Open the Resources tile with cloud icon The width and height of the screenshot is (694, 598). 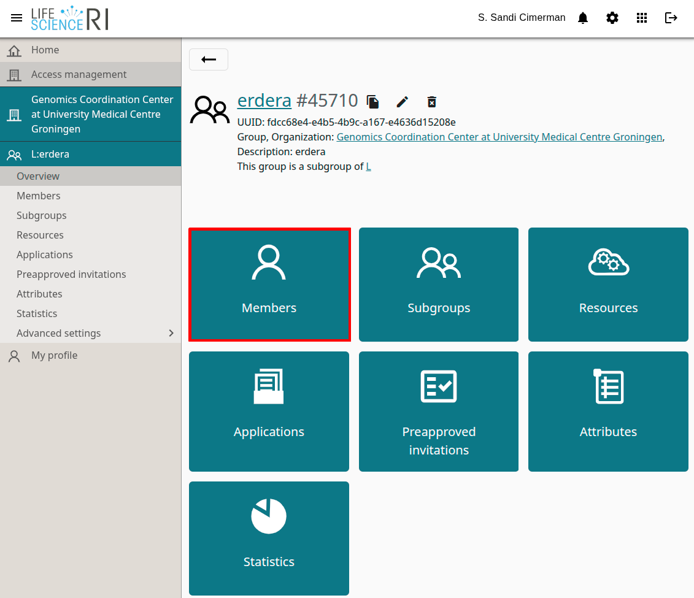[608, 285]
